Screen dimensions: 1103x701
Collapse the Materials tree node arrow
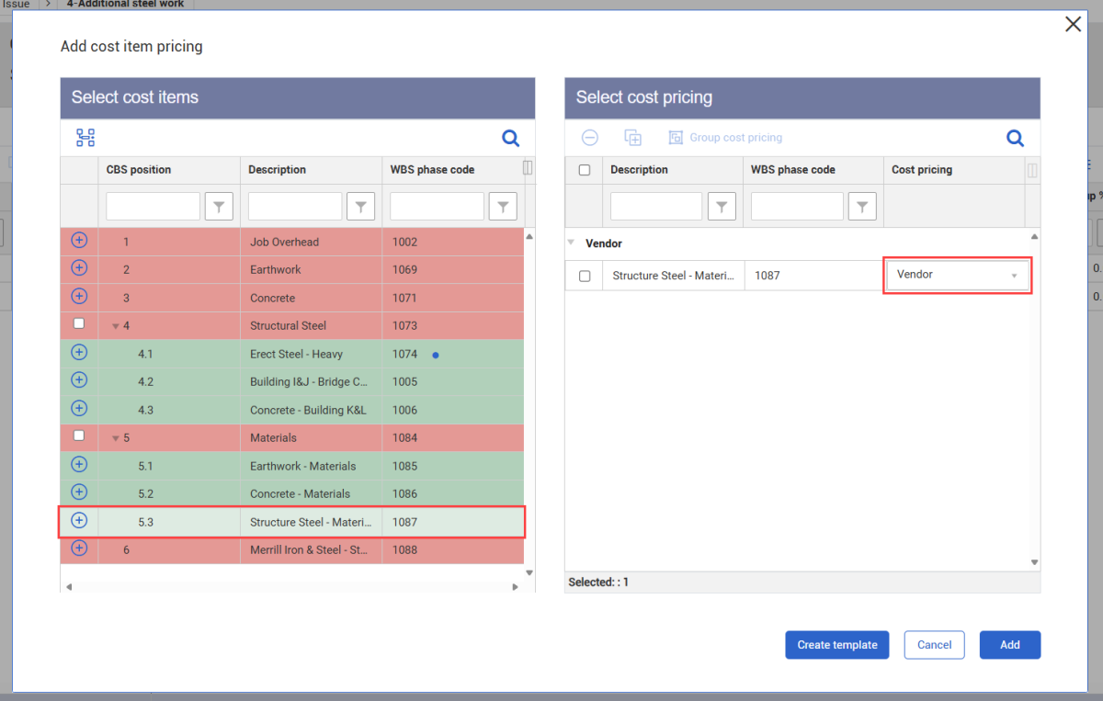[115, 438]
